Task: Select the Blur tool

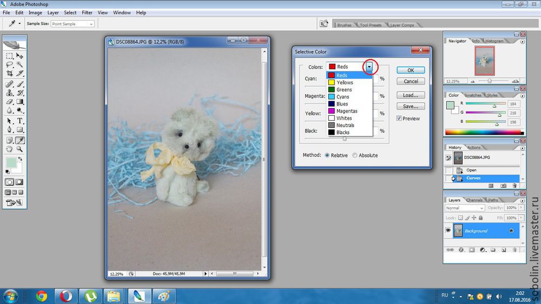Action: coord(9,110)
